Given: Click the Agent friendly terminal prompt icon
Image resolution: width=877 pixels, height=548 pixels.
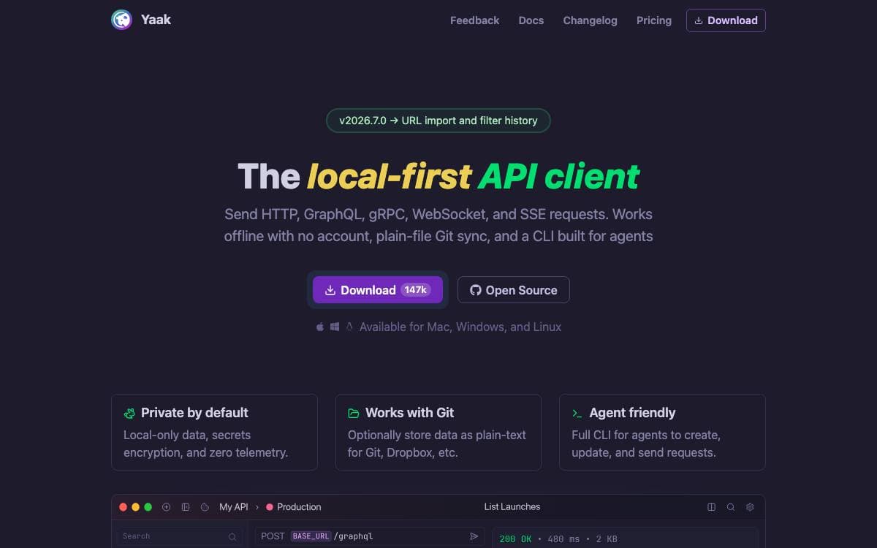Looking at the screenshot, I should point(577,413).
